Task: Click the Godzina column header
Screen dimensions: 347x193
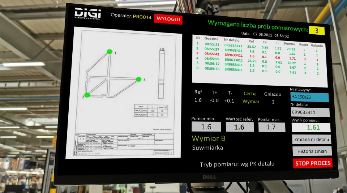Action: click(211, 39)
